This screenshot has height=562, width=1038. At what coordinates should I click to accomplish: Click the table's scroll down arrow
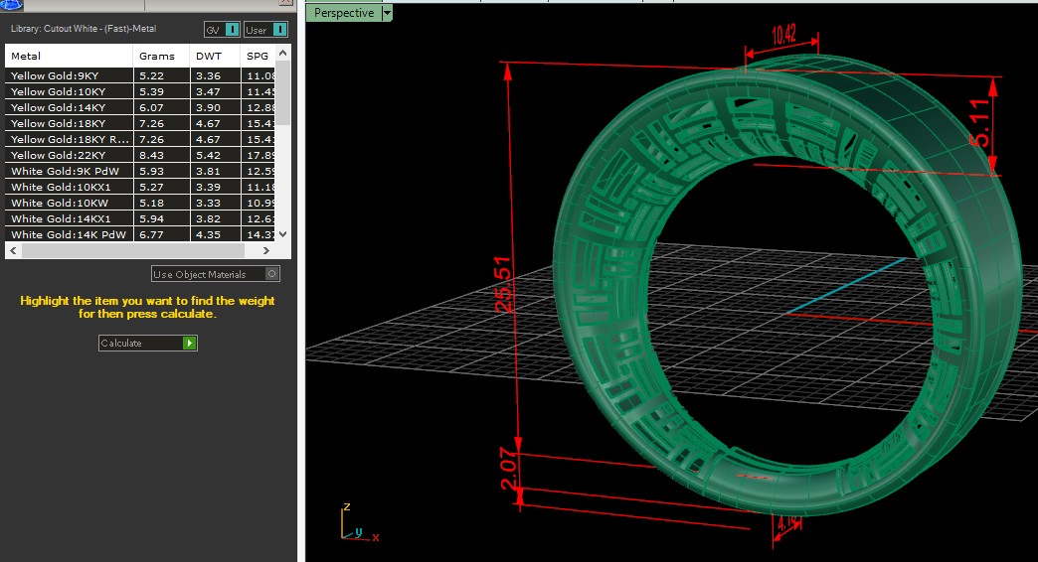(283, 234)
